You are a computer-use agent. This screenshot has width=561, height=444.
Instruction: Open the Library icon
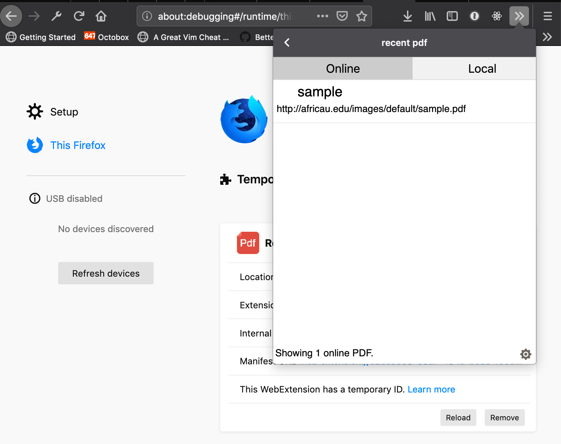[x=430, y=16]
